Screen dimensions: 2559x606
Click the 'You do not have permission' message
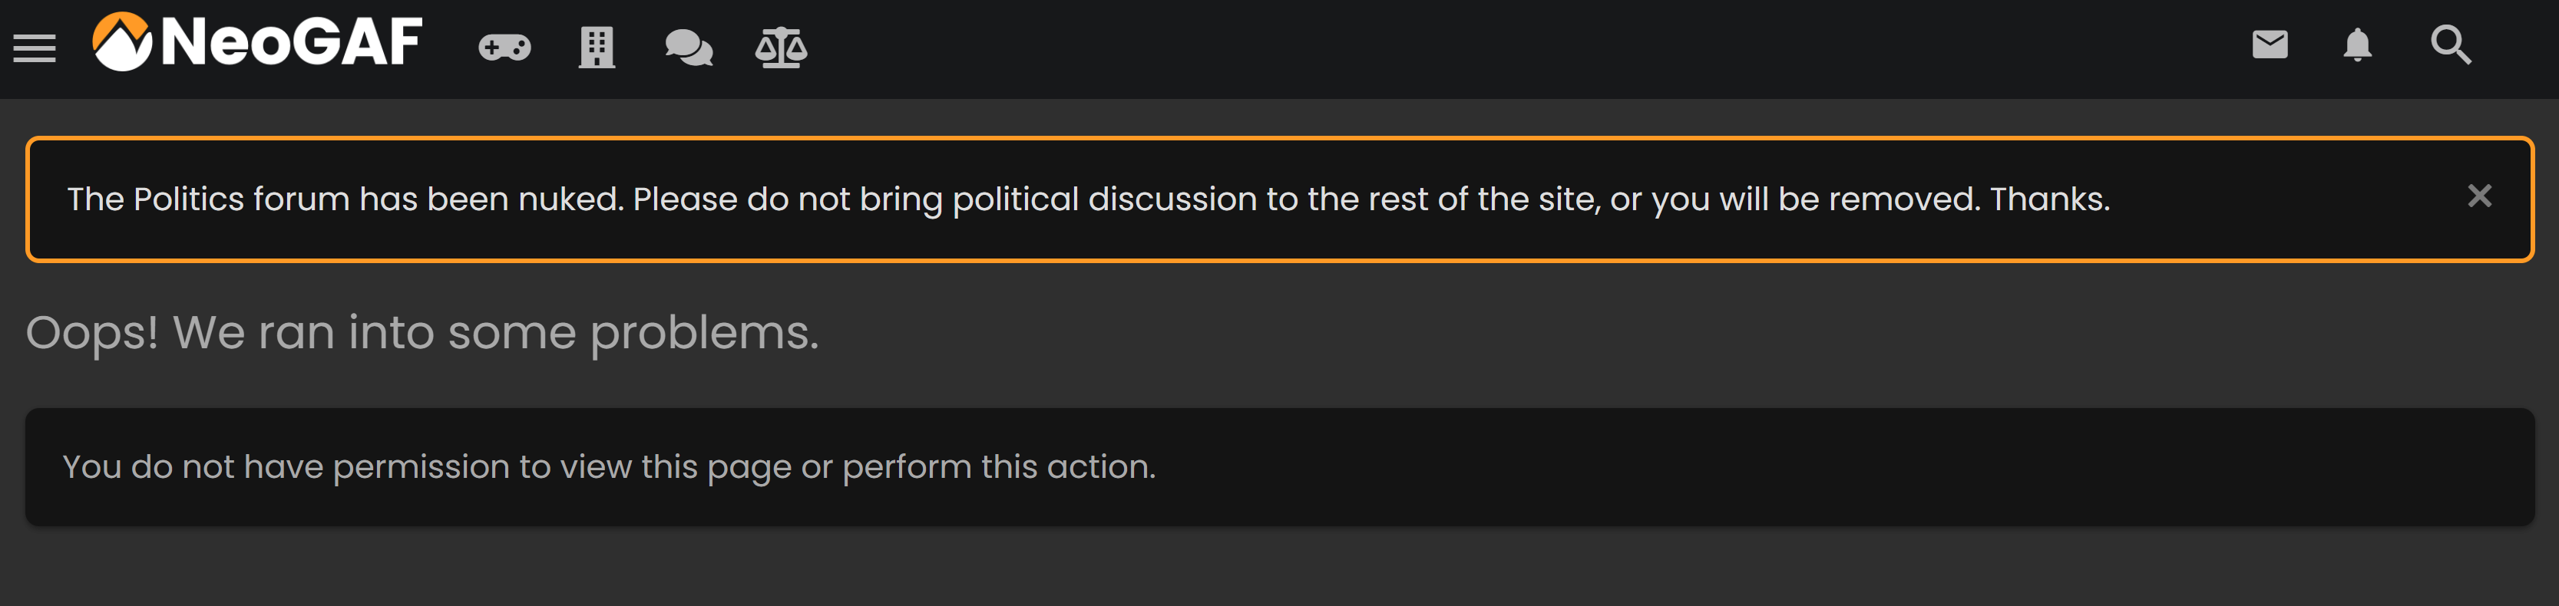pos(609,467)
